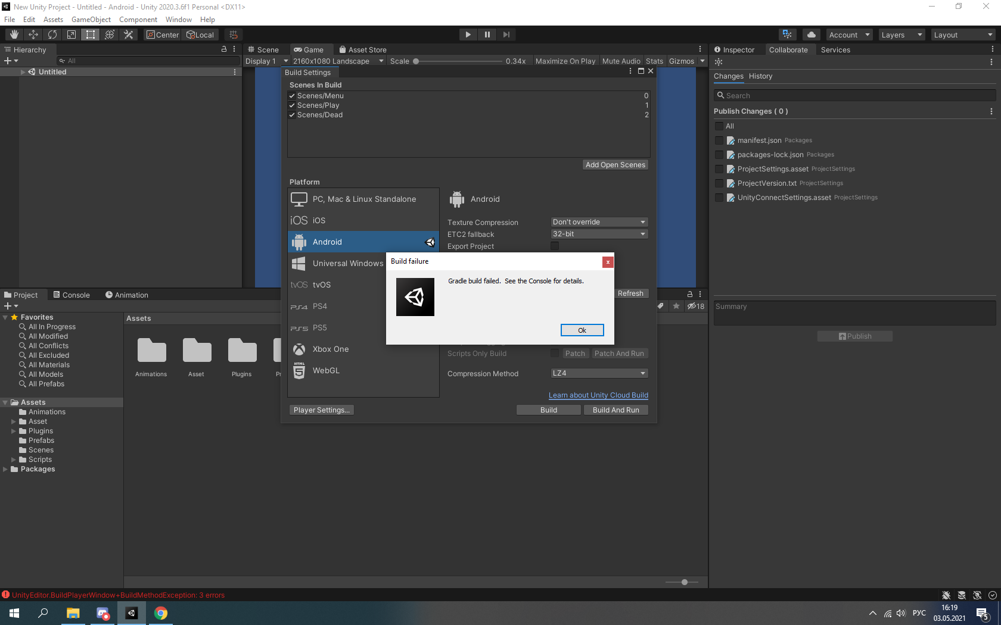Click the Step frame button

click(506, 35)
